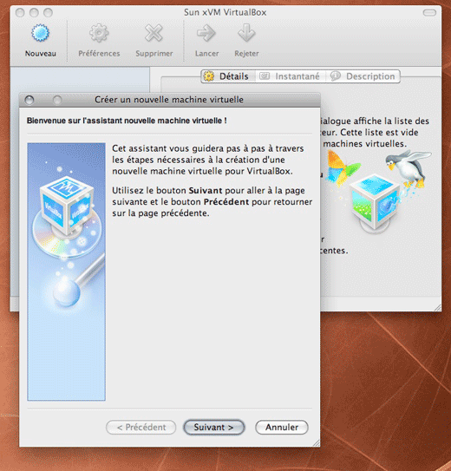Click the bold word "Précédent" in wizard text
451x471 pixels.
[x=226, y=202]
